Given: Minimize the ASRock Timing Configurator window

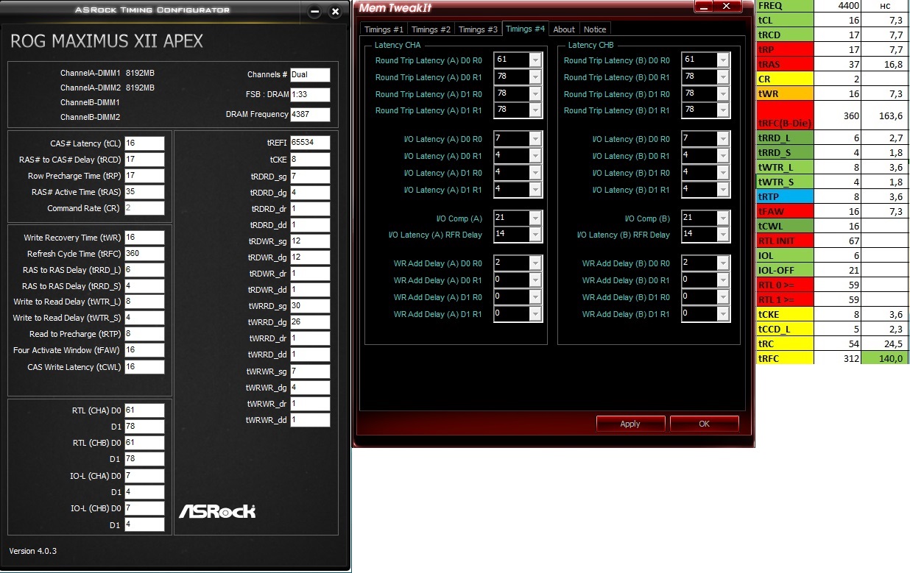Looking at the screenshot, I should click(x=315, y=11).
